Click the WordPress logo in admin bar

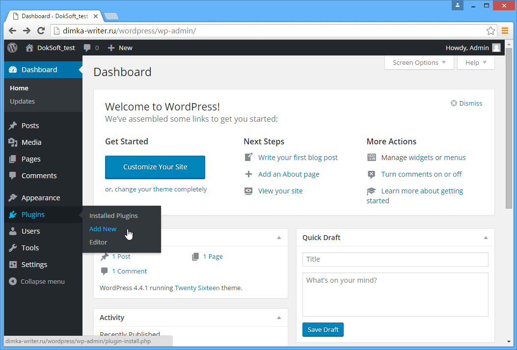coord(12,48)
